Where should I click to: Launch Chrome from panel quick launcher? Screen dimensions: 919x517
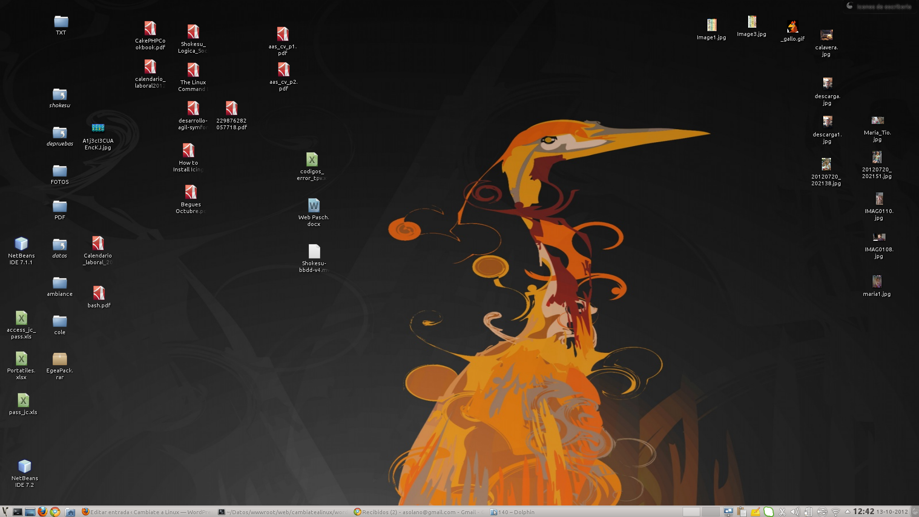pyautogui.click(x=55, y=512)
